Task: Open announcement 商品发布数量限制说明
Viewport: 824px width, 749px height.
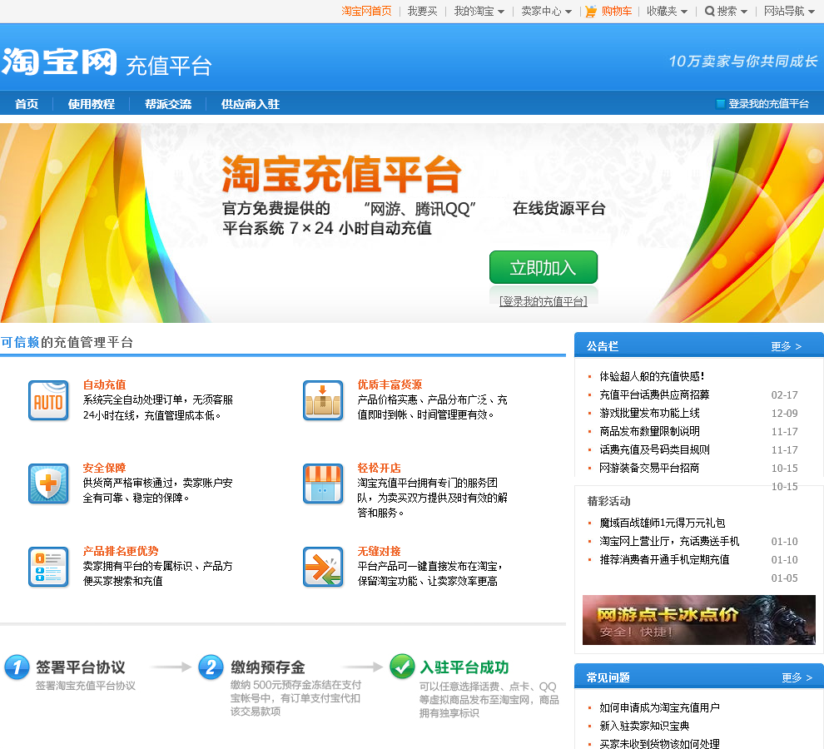Action: pyautogui.click(x=649, y=432)
